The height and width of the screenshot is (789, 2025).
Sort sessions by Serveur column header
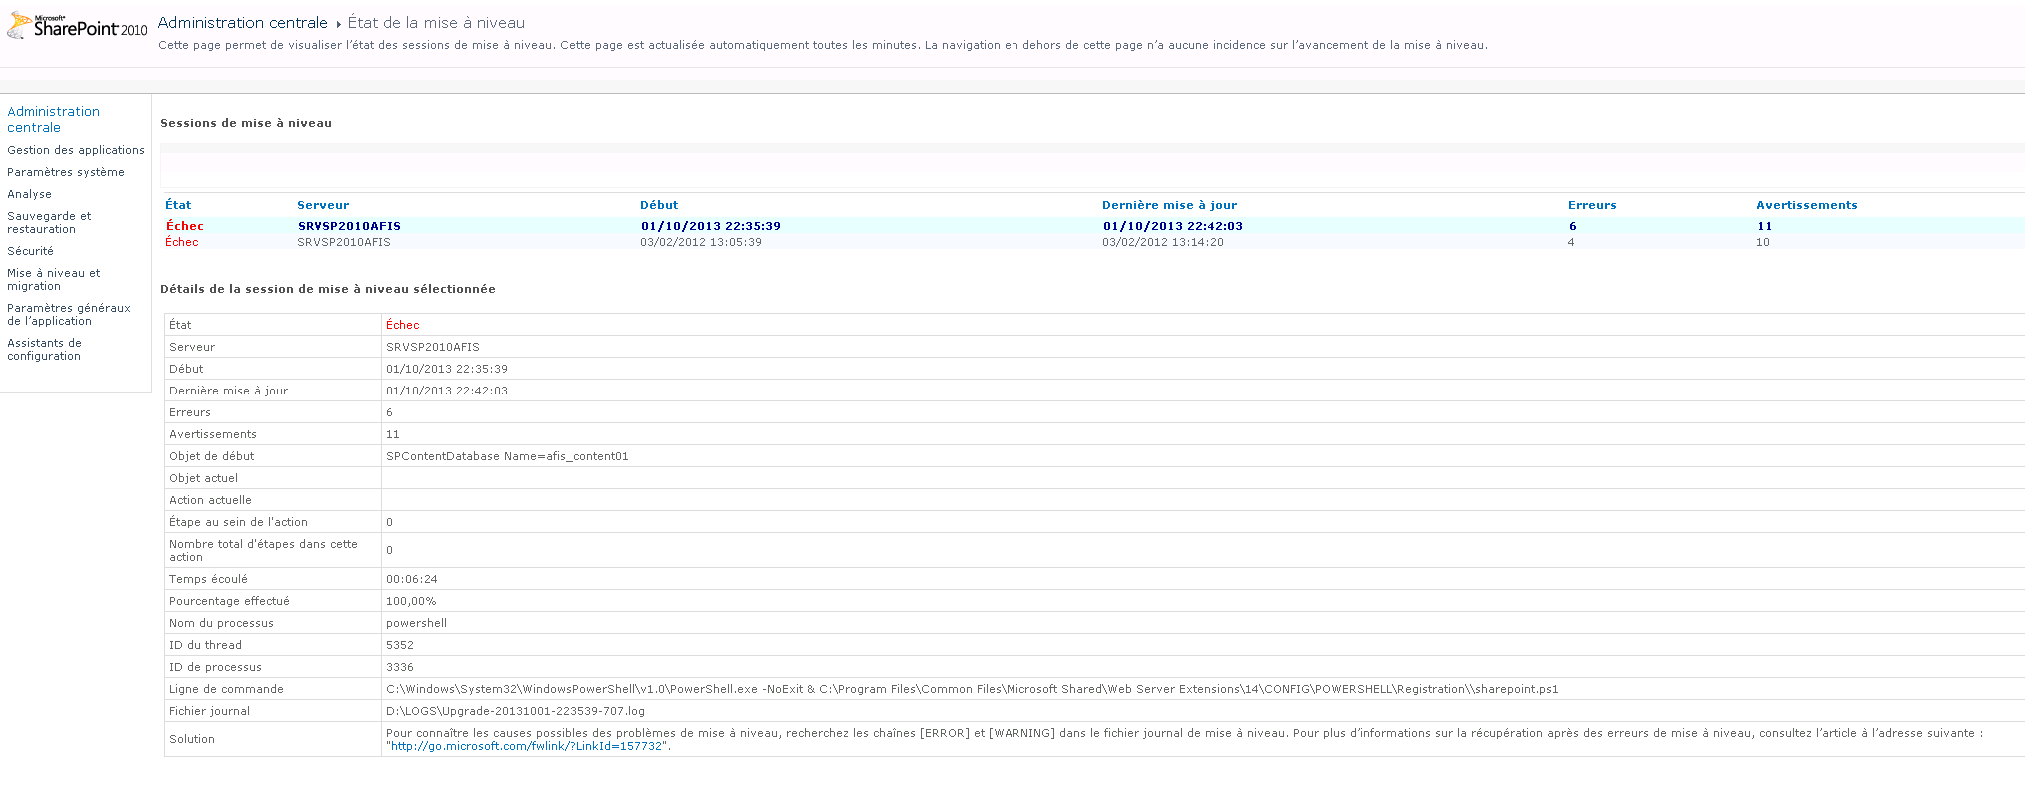(323, 205)
